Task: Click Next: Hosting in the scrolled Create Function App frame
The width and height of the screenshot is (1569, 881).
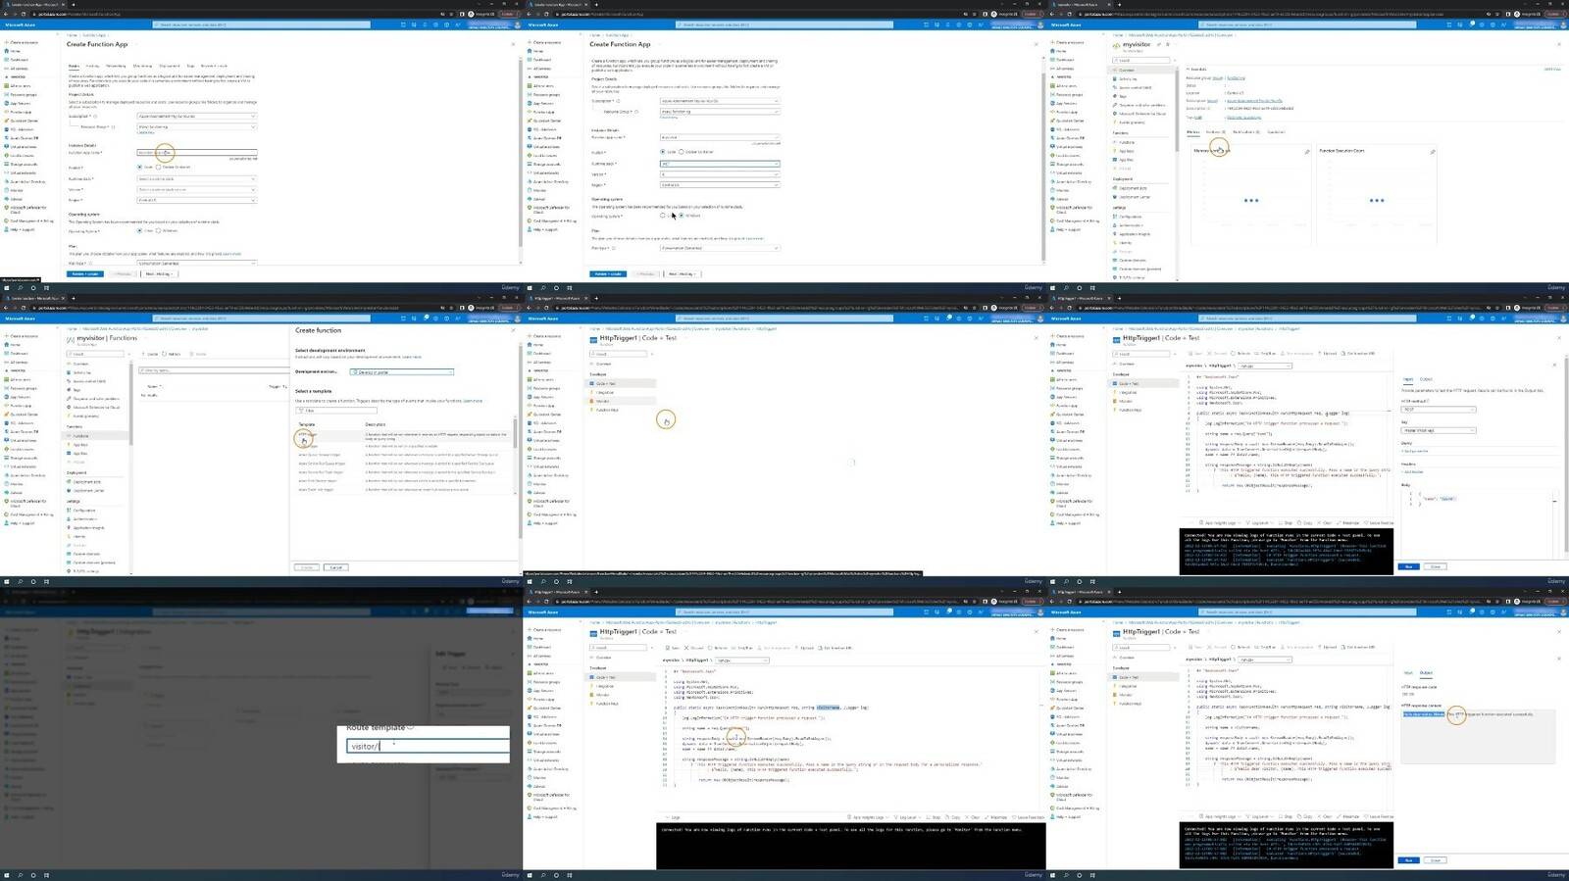Action: [682, 273]
